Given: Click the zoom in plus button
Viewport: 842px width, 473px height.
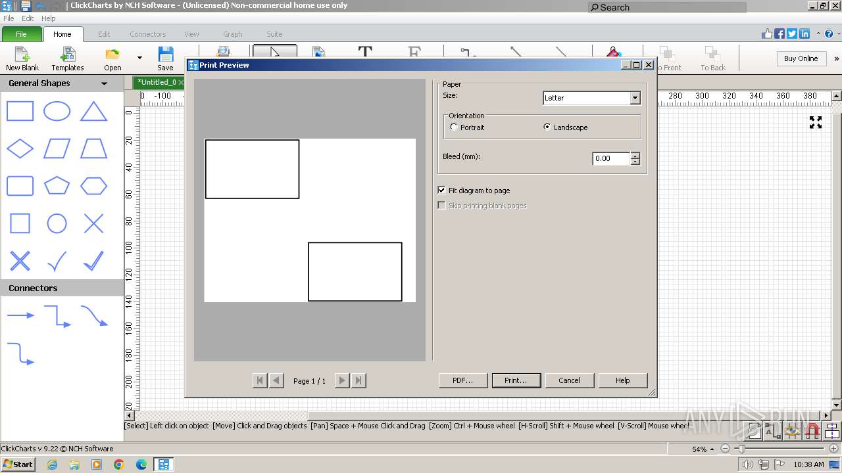Looking at the screenshot, I should [x=832, y=449].
